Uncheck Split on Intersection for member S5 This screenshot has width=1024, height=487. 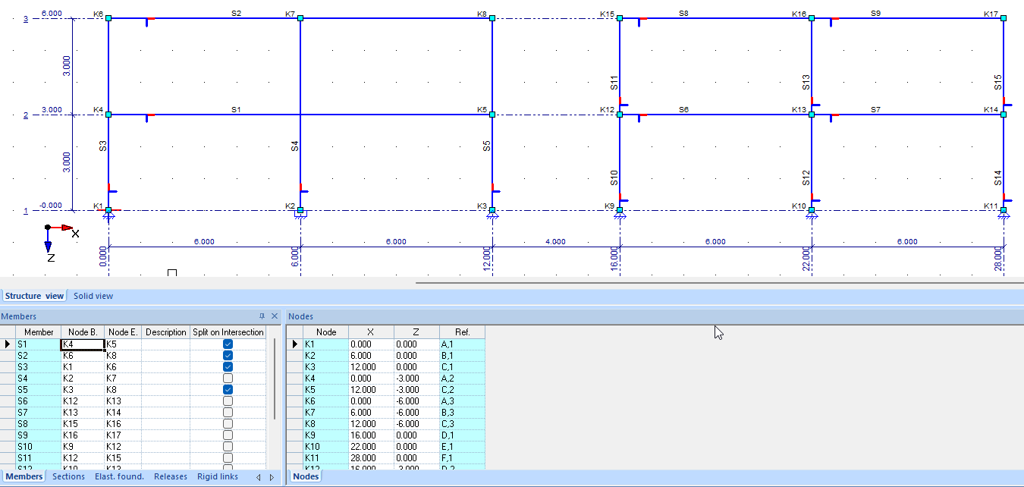[x=228, y=390]
